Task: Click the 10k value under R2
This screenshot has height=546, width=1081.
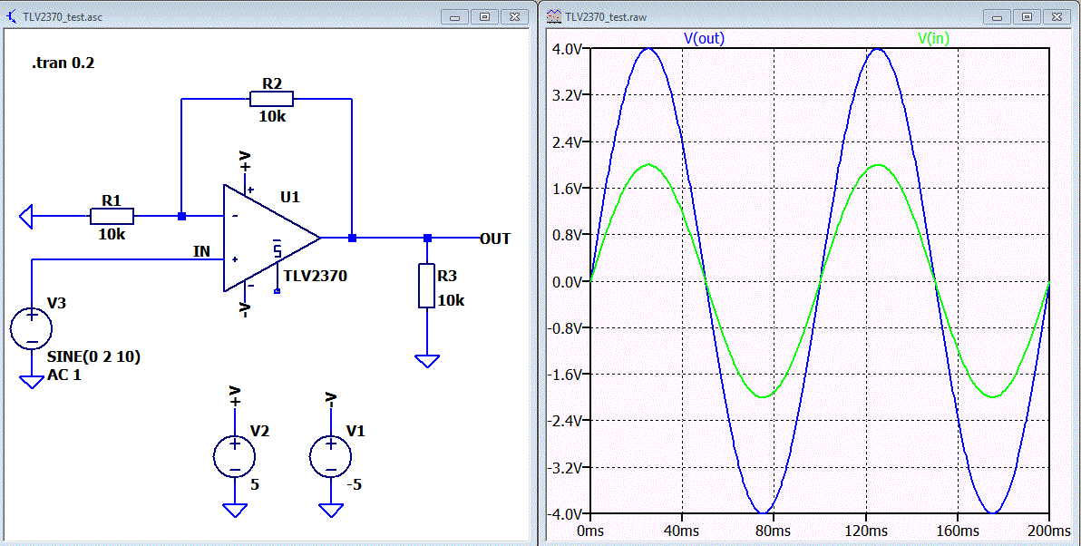Action: (x=272, y=116)
